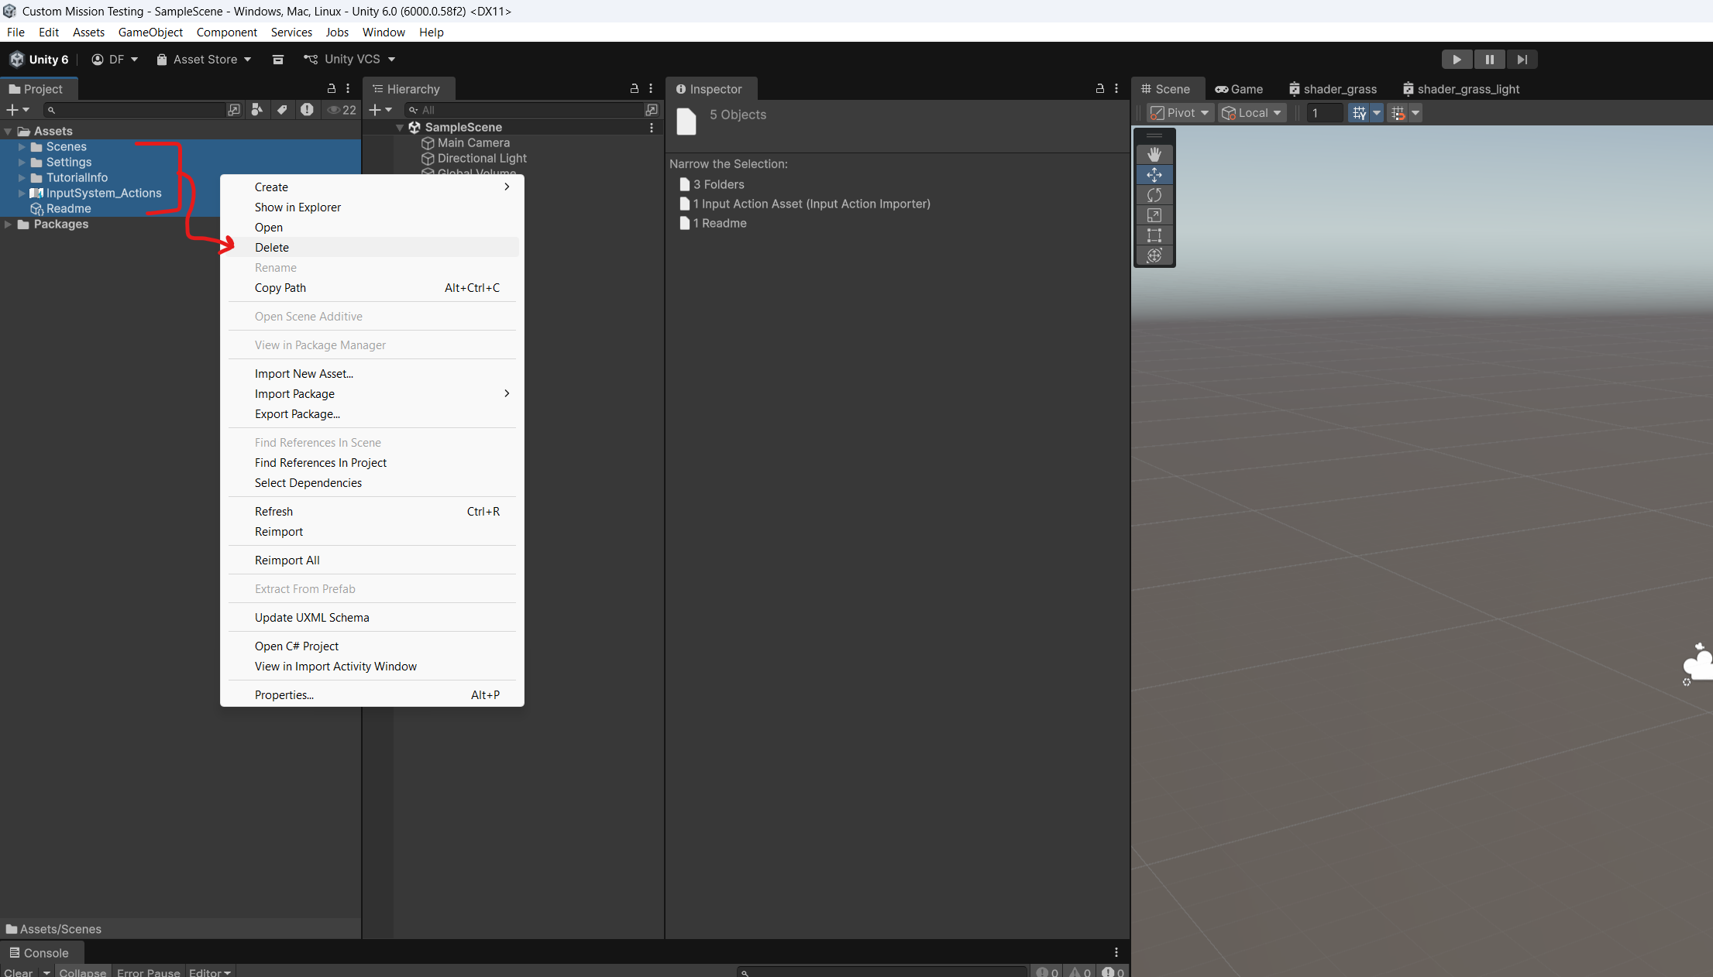Click the Step frame button
The width and height of the screenshot is (1713, 977).
pos(1522,60)
